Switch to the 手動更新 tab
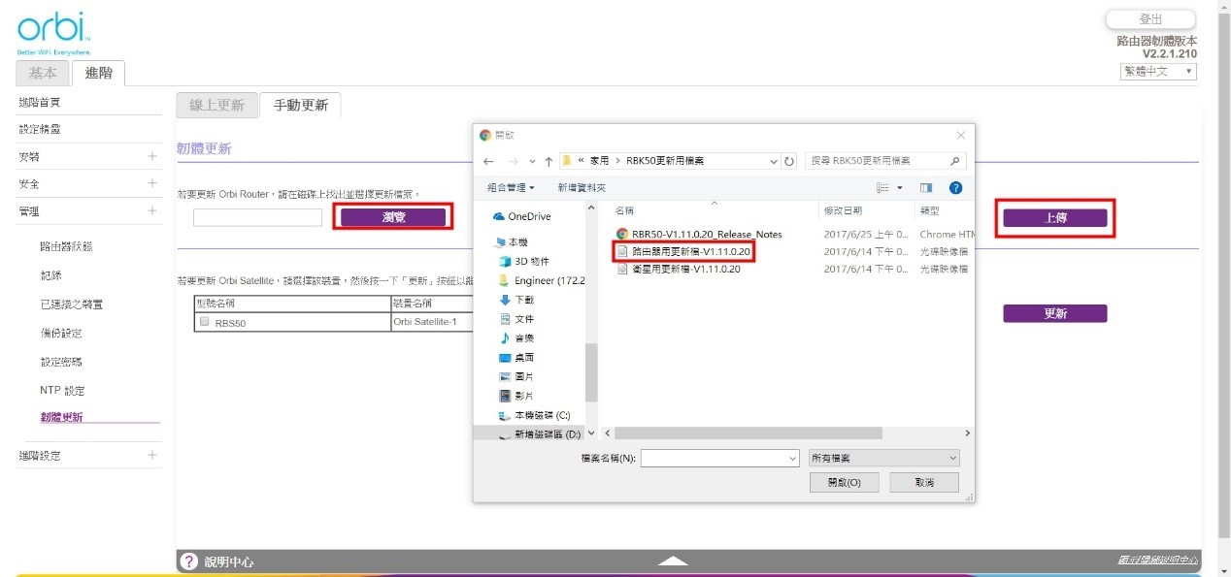The height and width of the screenshot is (577, 1231). click(301, 105)
